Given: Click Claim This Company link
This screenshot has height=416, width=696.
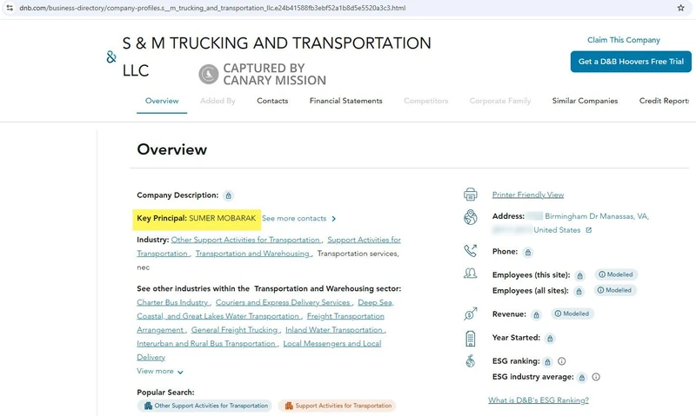Looking at the screenshot, I should pyautogui.click(x=624, y=40).
